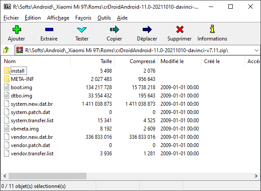Open the Aide menu
This screenshot has height=191, width=261.
[x=122, y=18]
